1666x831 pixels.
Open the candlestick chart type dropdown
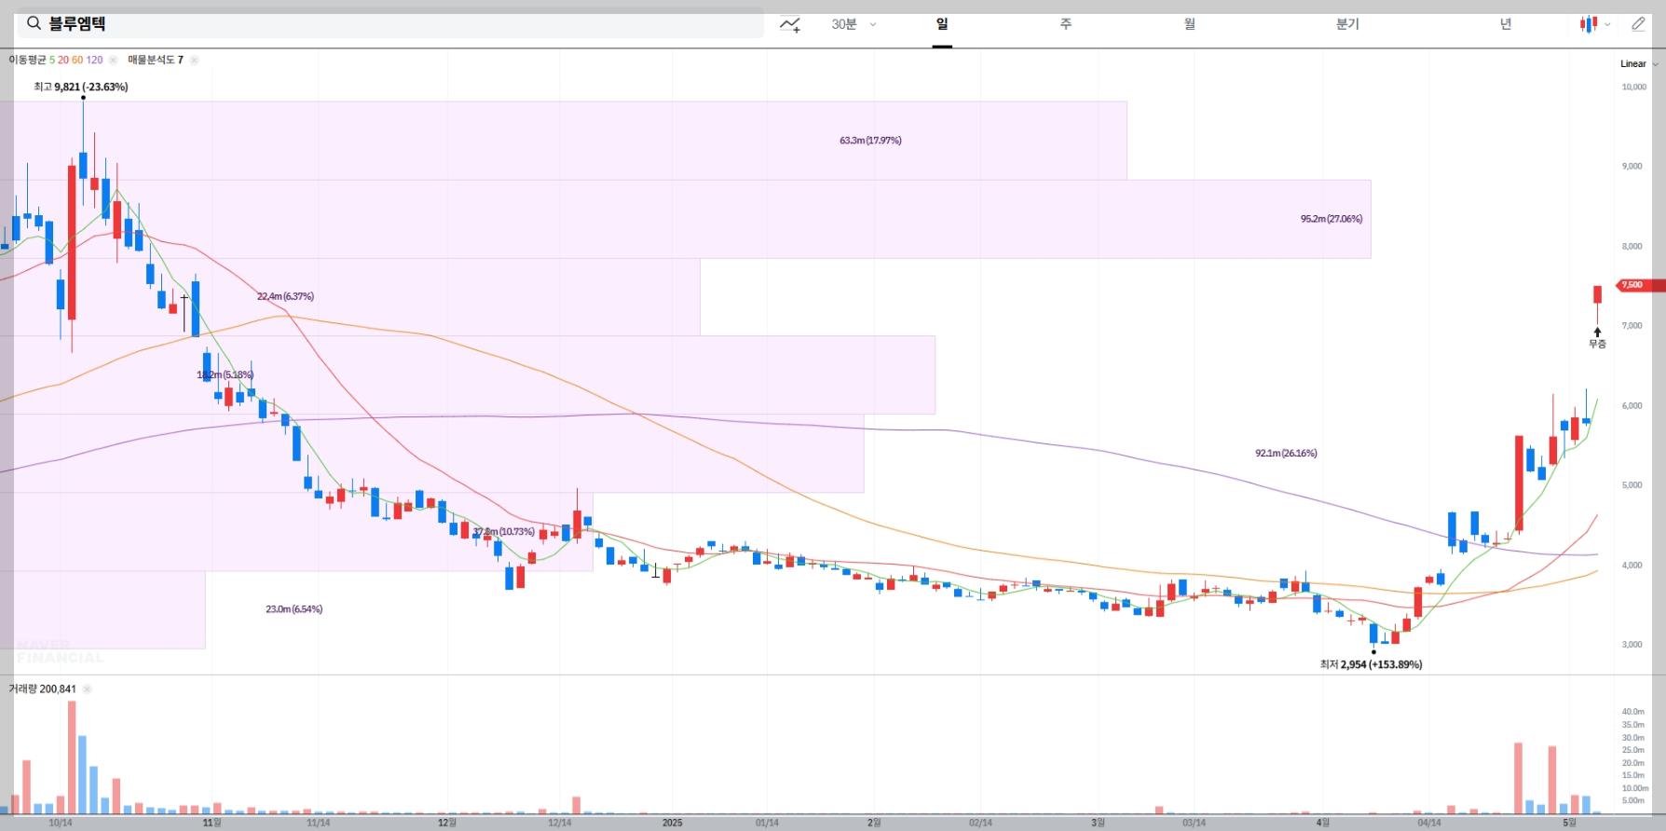(1595, 24)
